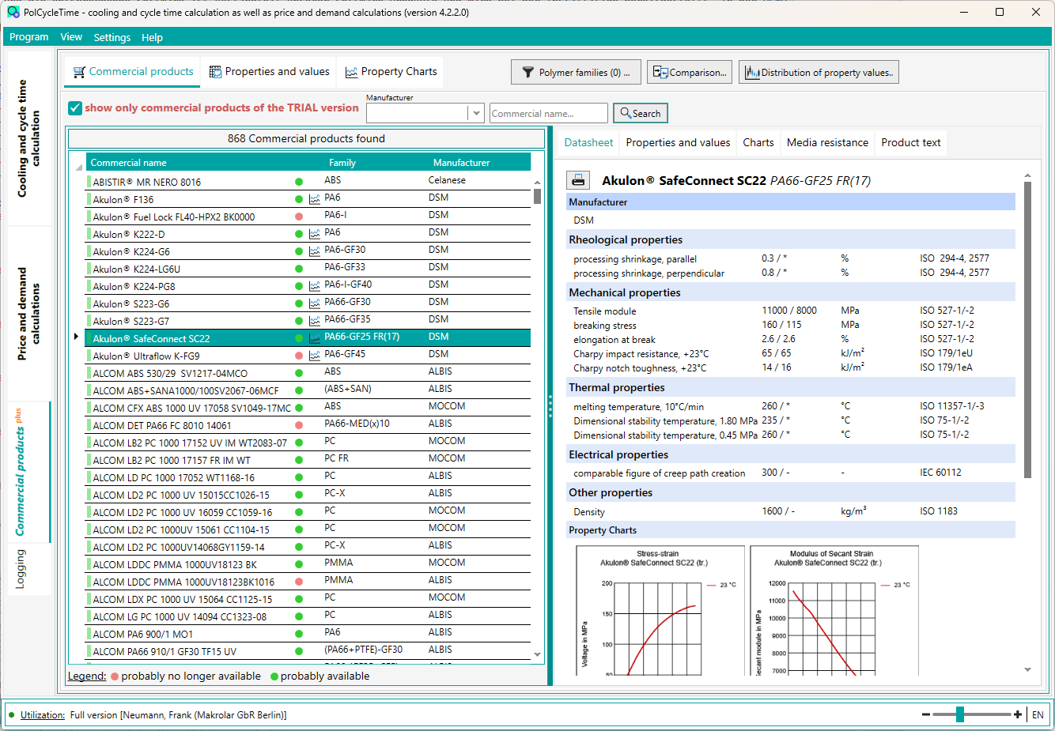The width and height of the screenshot is (1055, 731).
Task: Sort by the Family column header
Action: (376, 162)
